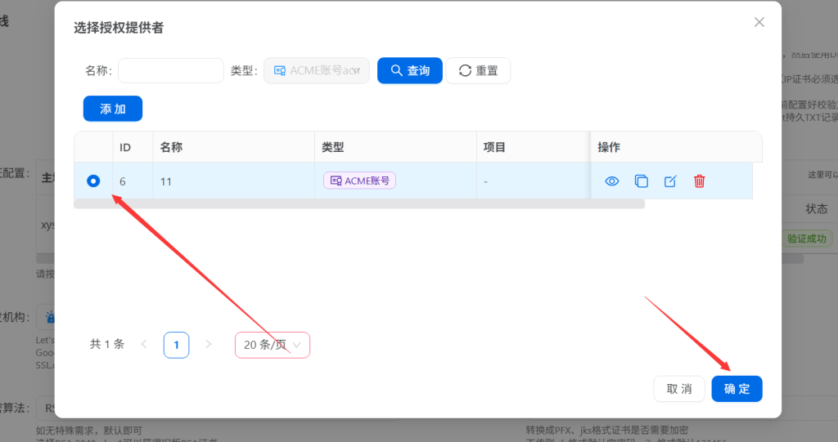
Task: Go to the next page arrow
Action: click(x=209, y=344)
